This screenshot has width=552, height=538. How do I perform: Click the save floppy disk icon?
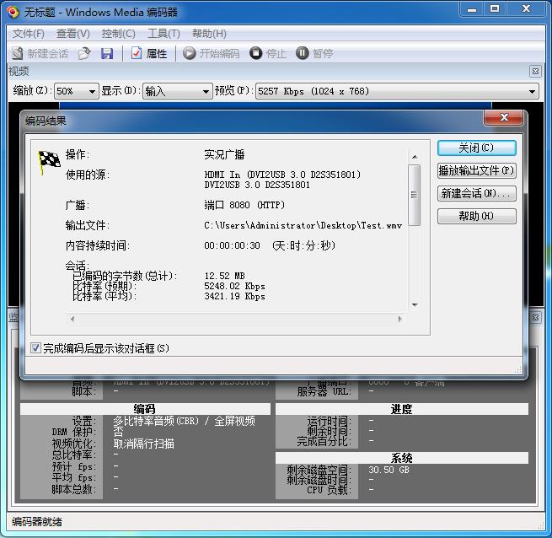click(x=107, y=53)
